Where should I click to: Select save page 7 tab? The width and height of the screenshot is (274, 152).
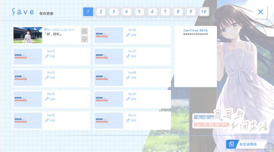click(x=165, y=12)
